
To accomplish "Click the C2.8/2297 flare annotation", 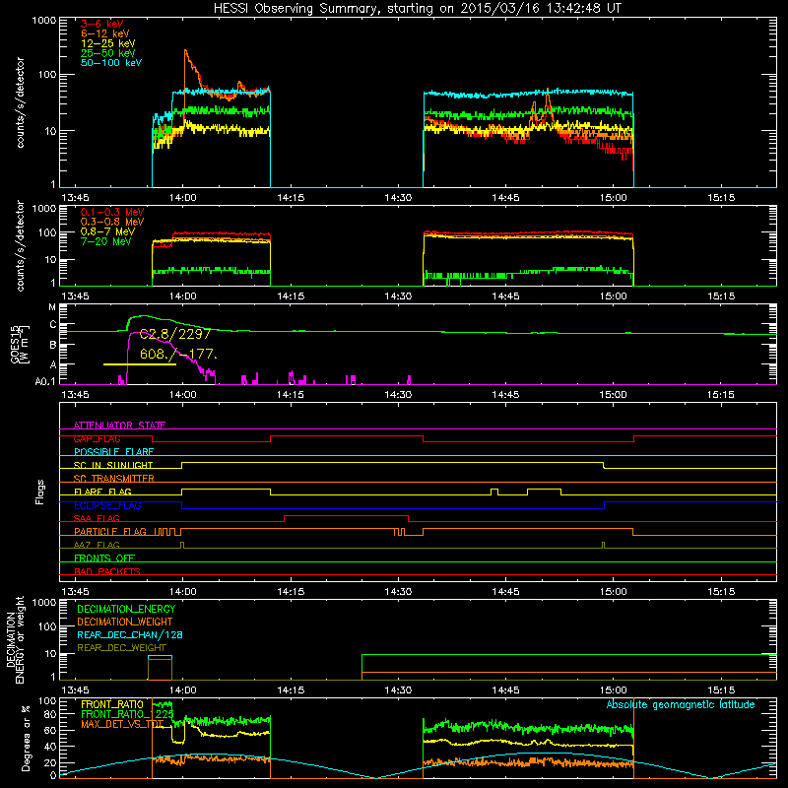I will [175, 334].
